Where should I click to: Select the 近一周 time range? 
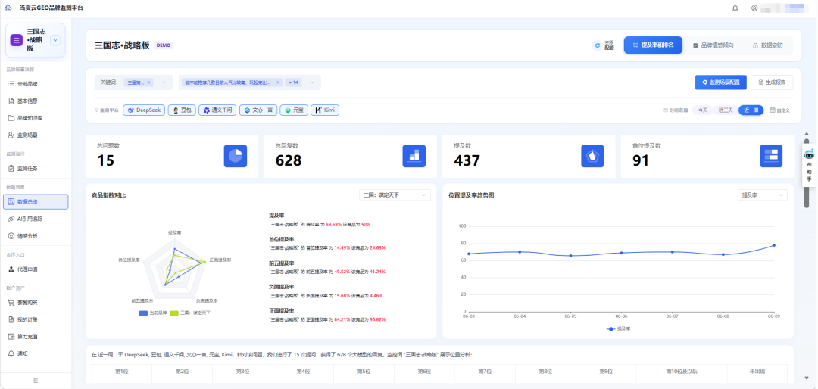point(751,110)
